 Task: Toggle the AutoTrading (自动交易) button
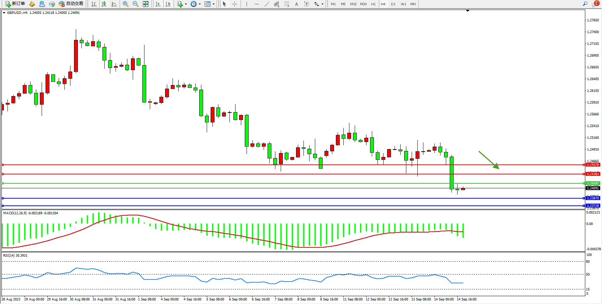coord(71,4)
